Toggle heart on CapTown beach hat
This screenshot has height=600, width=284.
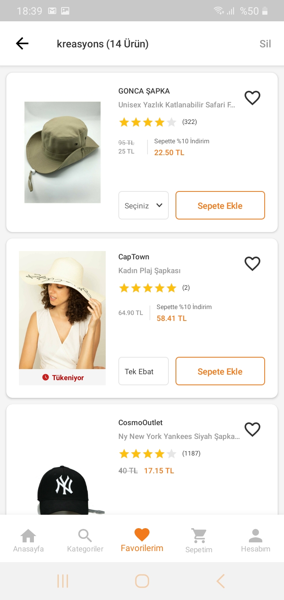pos(252,263)
